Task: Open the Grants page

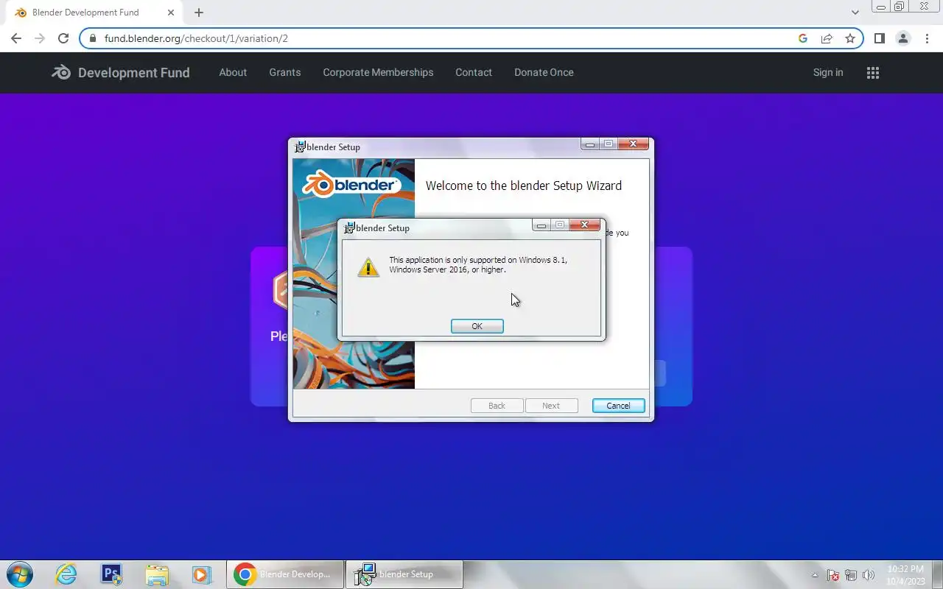Action: (284, 72)
